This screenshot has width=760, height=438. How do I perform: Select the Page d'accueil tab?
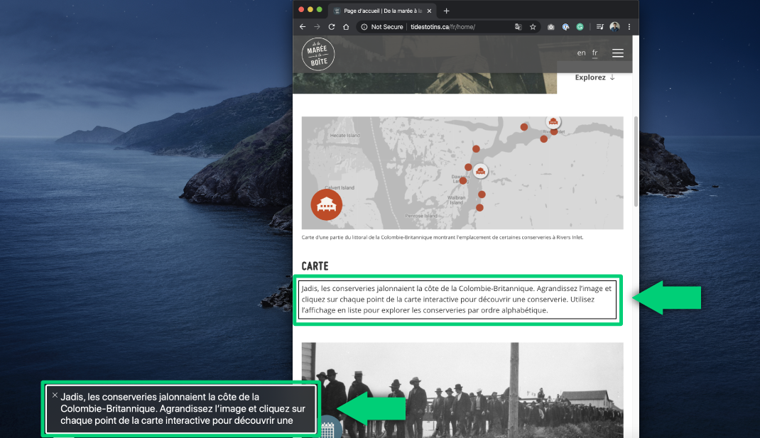coord(382,11)
